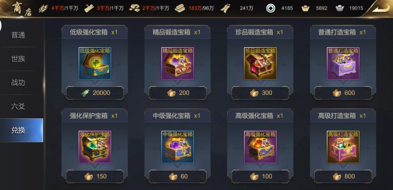
Task: Tap the 800 price button for 高级打造宝箱
Action: pos(343,176)
